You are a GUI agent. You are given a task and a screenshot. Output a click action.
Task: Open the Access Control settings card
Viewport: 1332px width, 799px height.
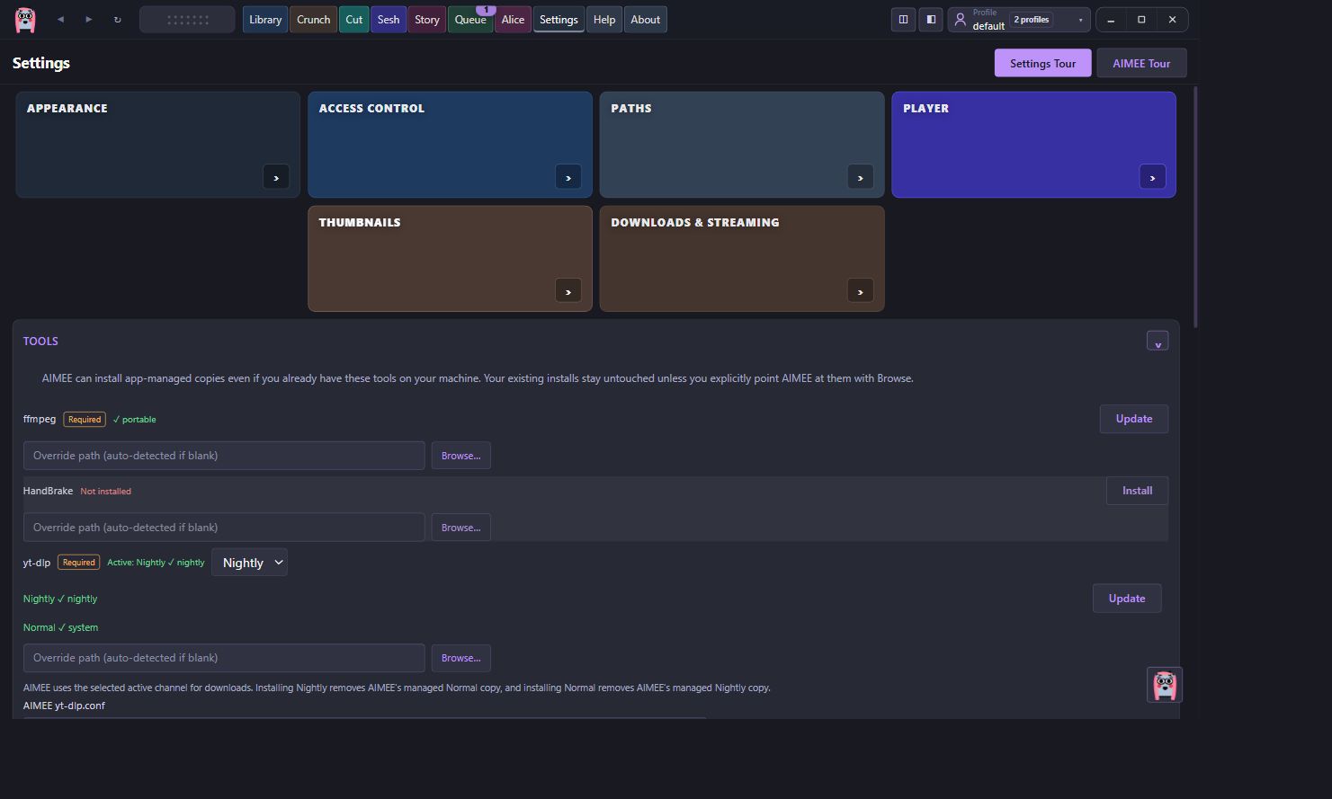(450, 145)
